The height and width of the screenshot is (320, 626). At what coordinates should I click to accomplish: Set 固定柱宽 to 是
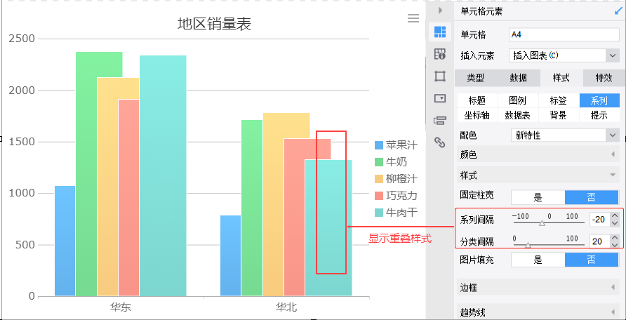tap(538, 197)
